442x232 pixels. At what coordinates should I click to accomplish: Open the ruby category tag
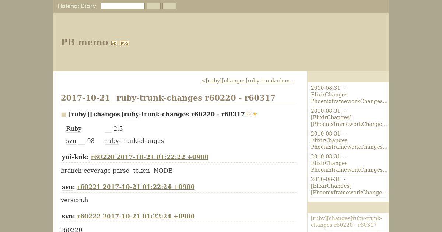click(x=79, y=114)
